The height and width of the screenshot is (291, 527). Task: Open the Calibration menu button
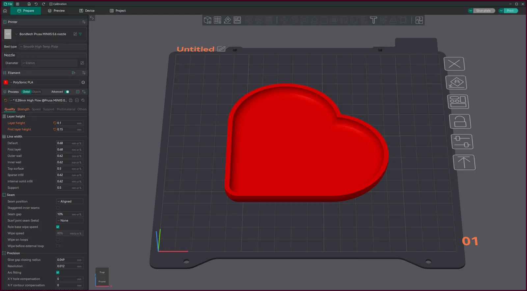(58, 4)
